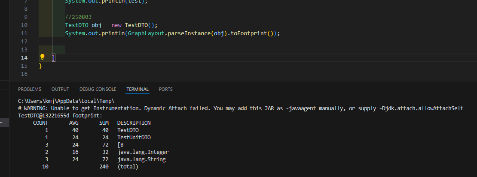Image resolution: width=477 pixels, height=177 pixels.
Task: Click the lightbulb quick-fix icon on line 14
Action: click(43, 57)
